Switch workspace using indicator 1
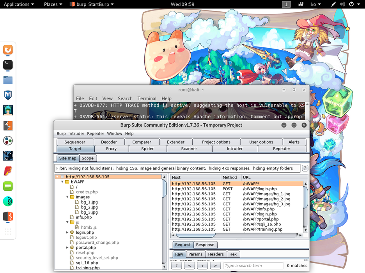This screenshot has width=365, height=273. [286, 4]
